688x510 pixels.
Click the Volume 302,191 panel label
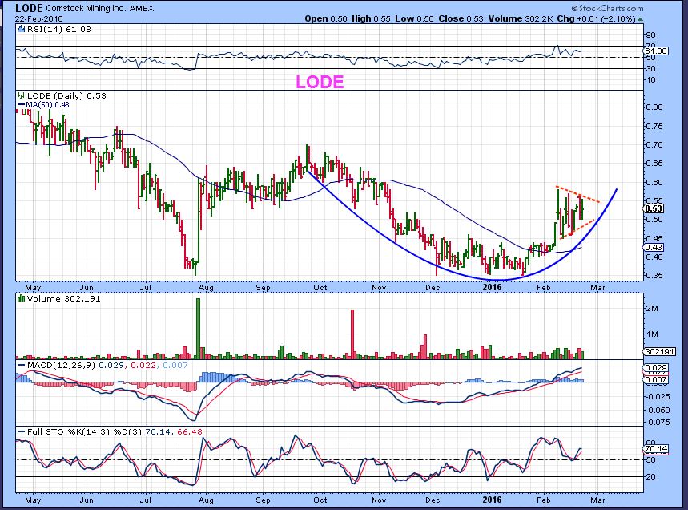[x=63, y=299]
